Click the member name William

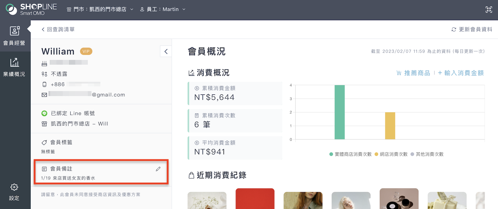58,52
